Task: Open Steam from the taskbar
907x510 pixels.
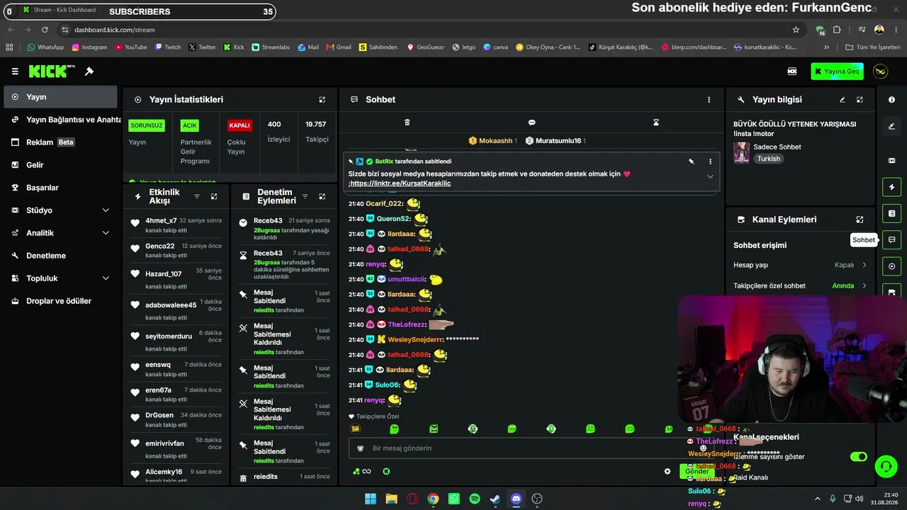Action: (x=495, y=499)
